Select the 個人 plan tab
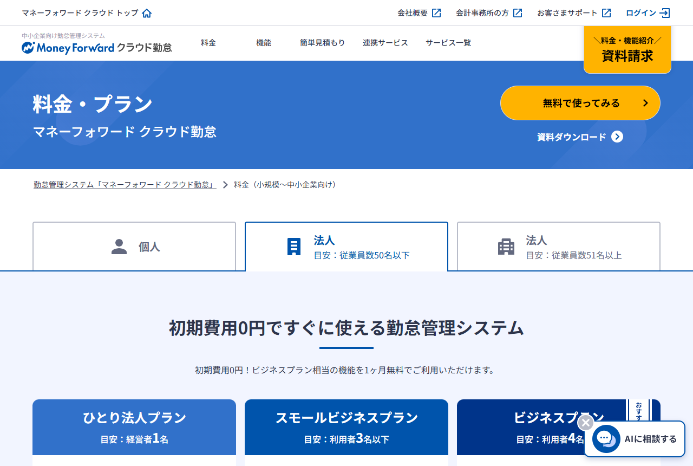This screenshot has height=466, width=693. click(x=134, y=247)
